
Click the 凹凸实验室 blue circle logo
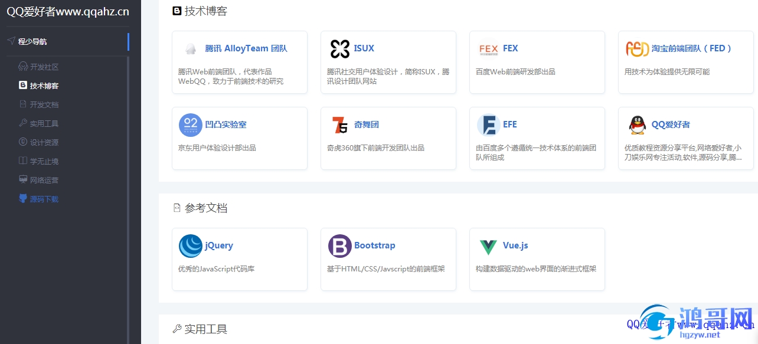190,125
